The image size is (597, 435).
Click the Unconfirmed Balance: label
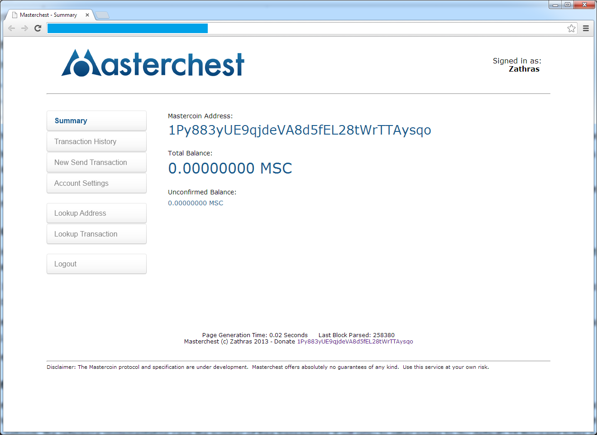point(202,192)
